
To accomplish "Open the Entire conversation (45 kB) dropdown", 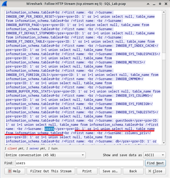I will 45,155.
